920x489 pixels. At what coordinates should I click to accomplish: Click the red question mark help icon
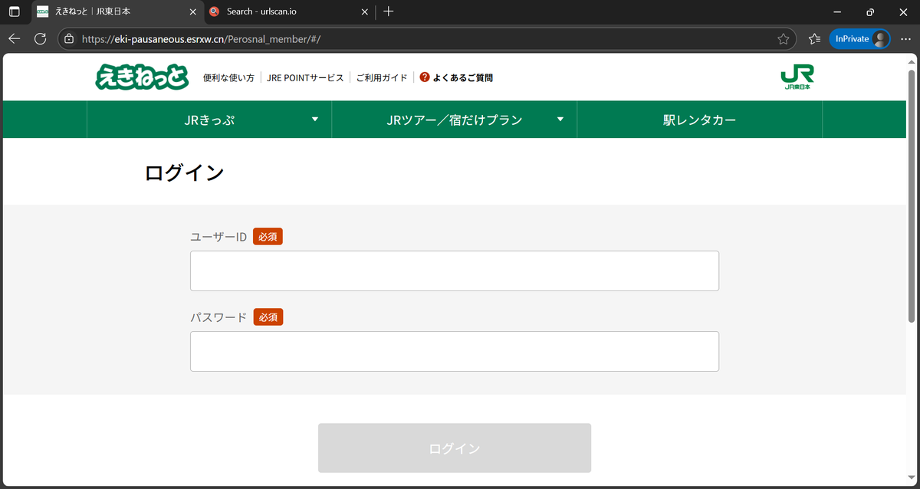425,77
